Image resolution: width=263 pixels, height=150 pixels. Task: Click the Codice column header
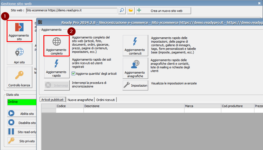[x=70, y=106]
